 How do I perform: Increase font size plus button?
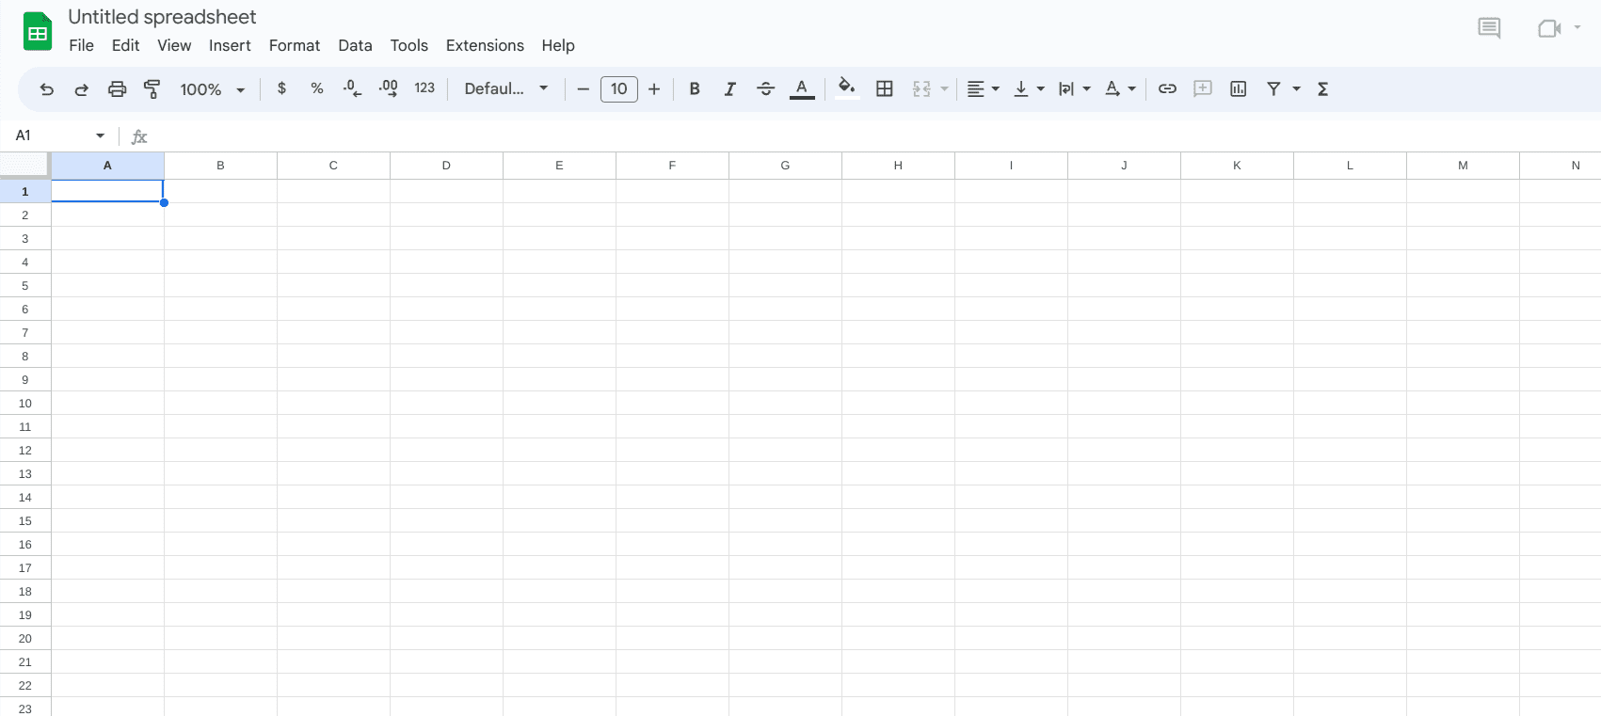(654, 89)
